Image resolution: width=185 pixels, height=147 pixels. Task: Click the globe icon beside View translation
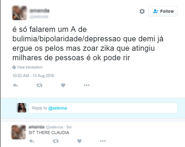click(x=14, y=67)
